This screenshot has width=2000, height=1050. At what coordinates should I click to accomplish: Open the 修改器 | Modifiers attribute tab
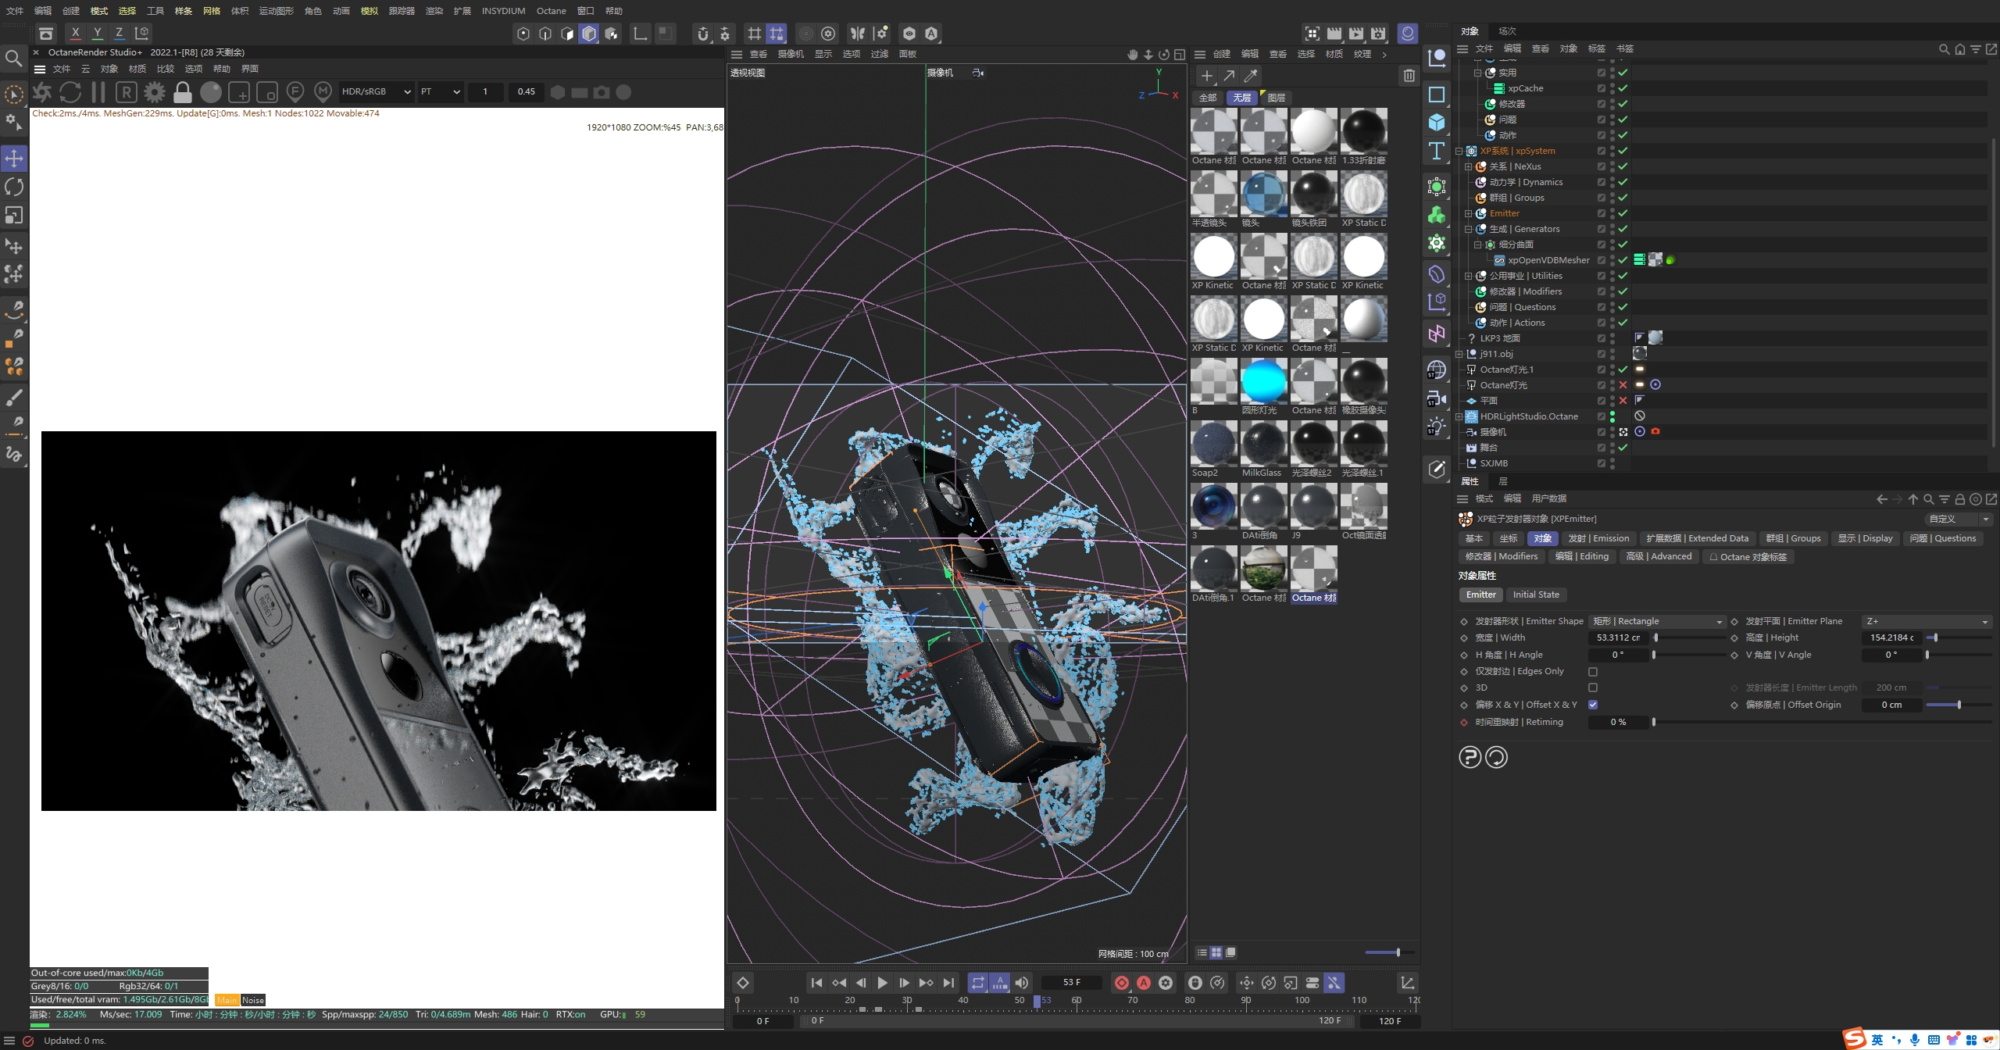point(1501,557)
